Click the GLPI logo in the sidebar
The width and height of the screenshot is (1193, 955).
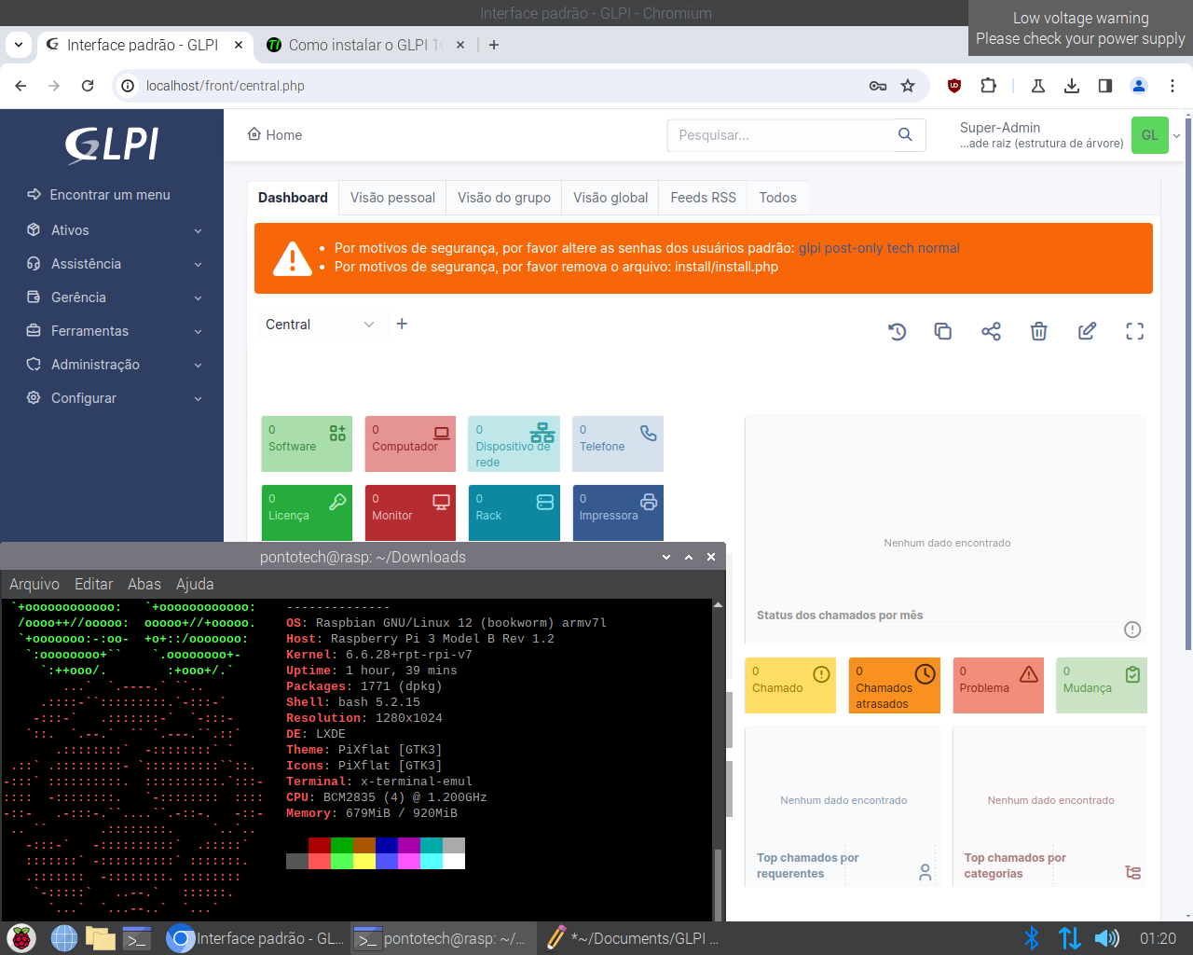[112, 145]
